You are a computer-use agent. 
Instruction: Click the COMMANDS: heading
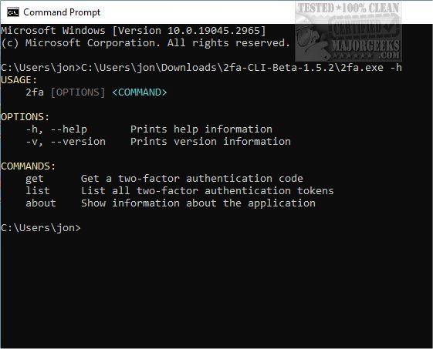coord(28,166)
